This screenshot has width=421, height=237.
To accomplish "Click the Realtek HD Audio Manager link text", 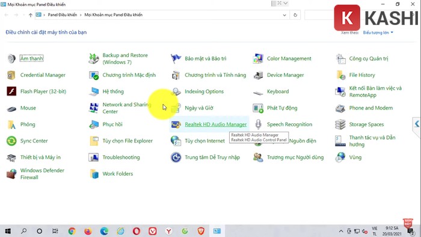I will 215,125.
